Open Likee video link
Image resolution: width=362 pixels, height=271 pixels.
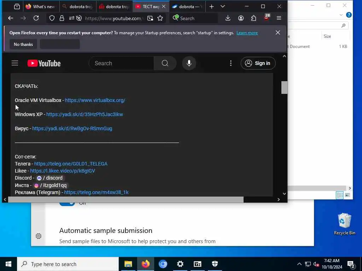pos(63,171)
